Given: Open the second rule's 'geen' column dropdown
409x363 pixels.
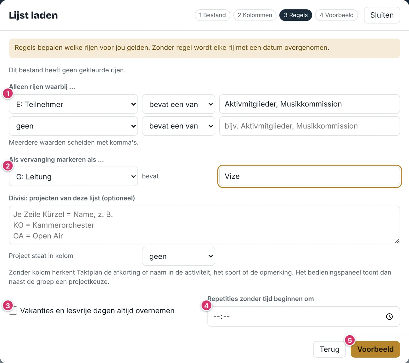Looking at the screenshot, I should click(73, 126).
